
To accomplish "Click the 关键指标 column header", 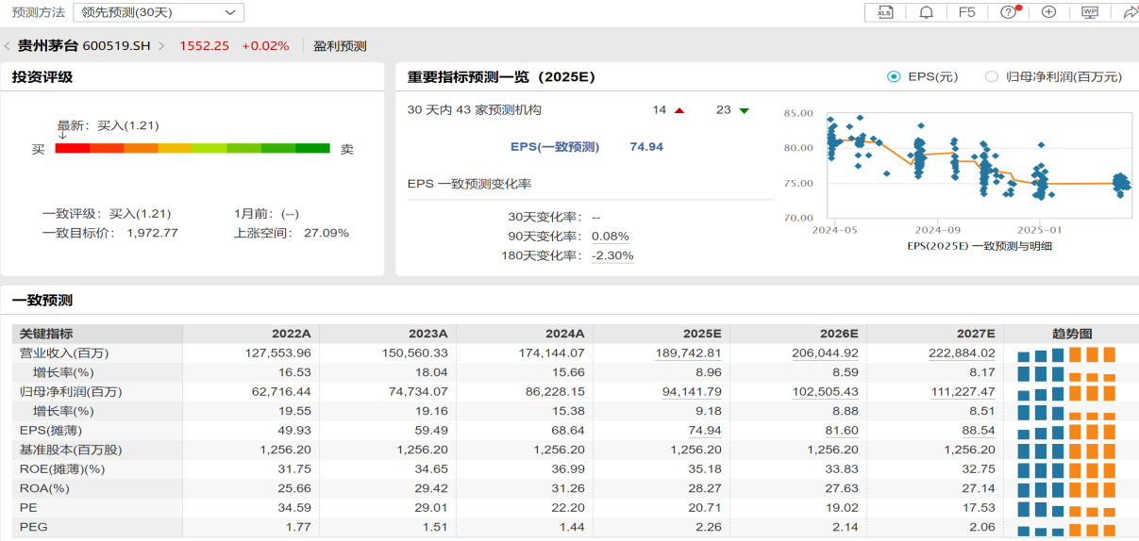I will pyautogui.click(x=46, y=334).
